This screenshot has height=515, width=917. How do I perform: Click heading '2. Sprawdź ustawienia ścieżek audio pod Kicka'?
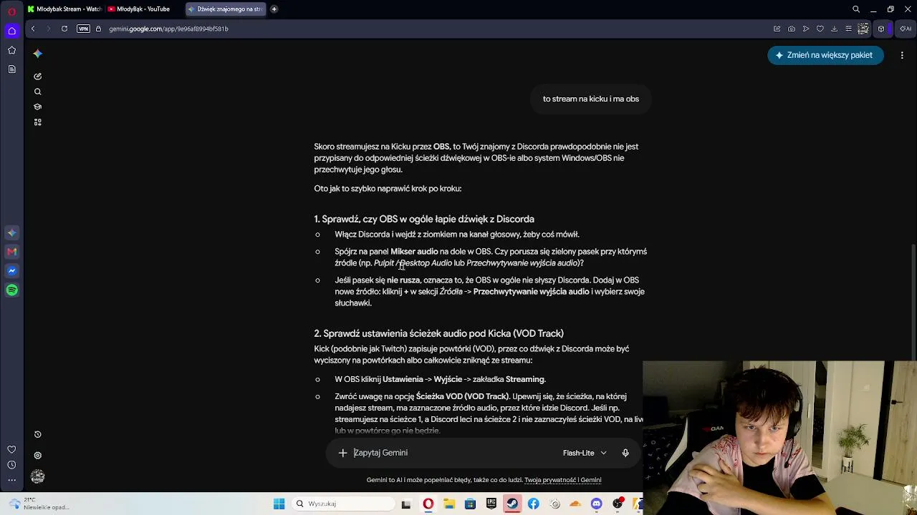[438, 333]
